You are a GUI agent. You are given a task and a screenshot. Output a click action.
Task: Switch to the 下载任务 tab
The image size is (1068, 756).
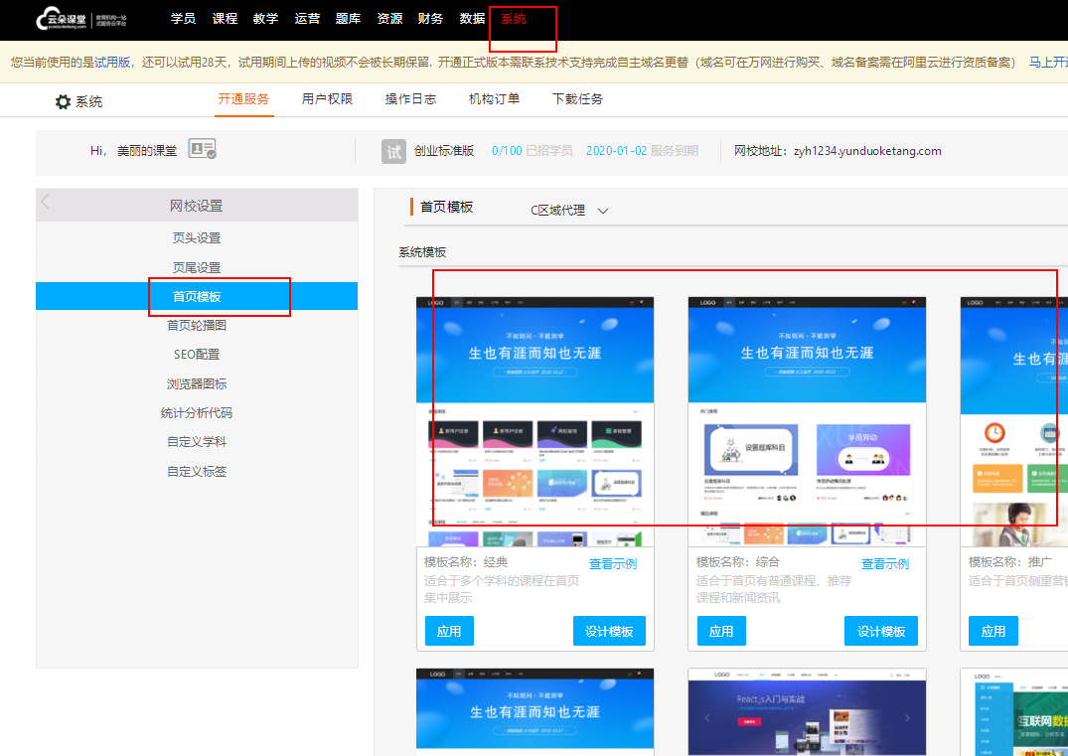pos(577,99)
